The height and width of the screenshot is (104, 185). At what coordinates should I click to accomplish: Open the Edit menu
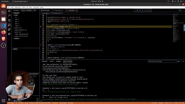(12, 7)
